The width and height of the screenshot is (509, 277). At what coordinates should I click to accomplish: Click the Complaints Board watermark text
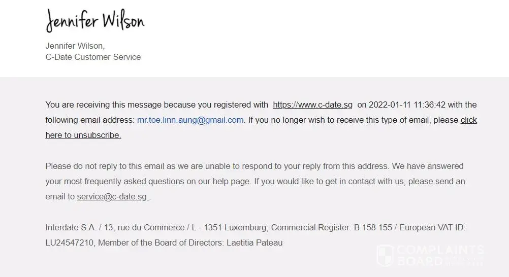[440, 255]
